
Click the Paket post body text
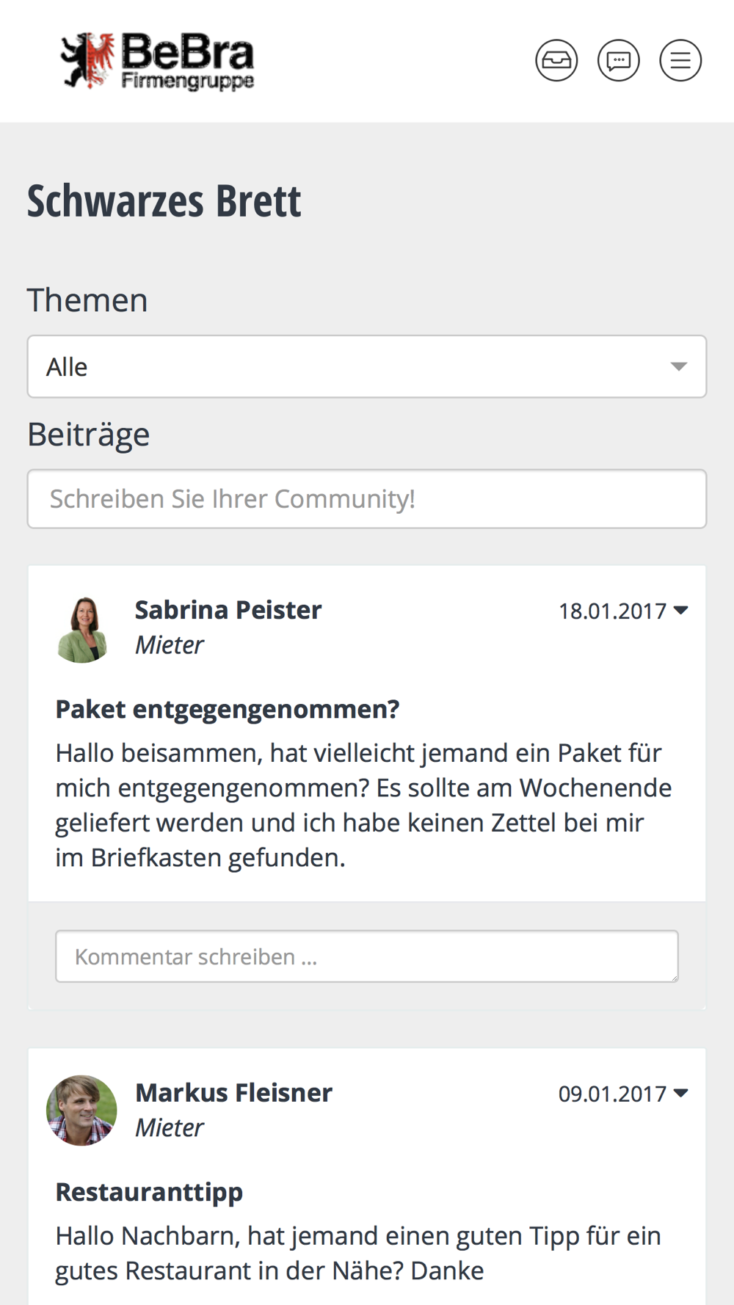click(x=363, y=805)
